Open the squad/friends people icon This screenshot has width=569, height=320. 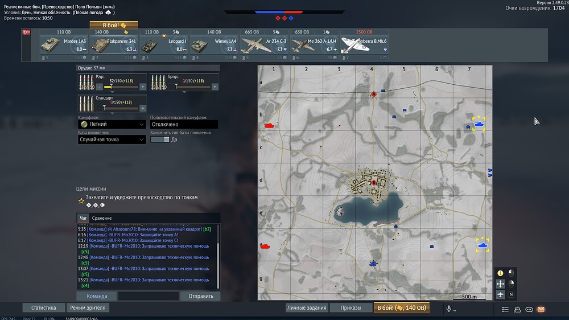click(517, 309)
